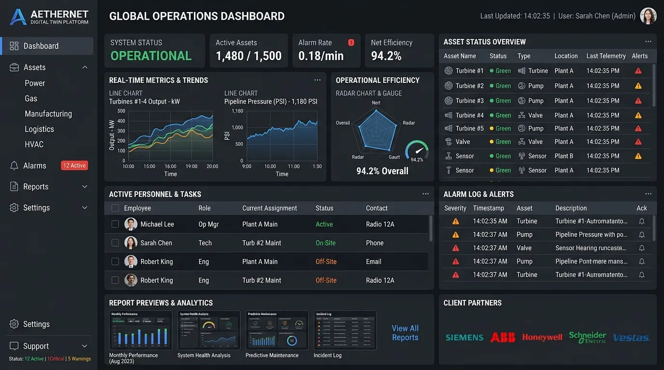664x370 pixels.
Task: Open the System Health Analysis thumbnail
Action: click(x=209, y=330)
